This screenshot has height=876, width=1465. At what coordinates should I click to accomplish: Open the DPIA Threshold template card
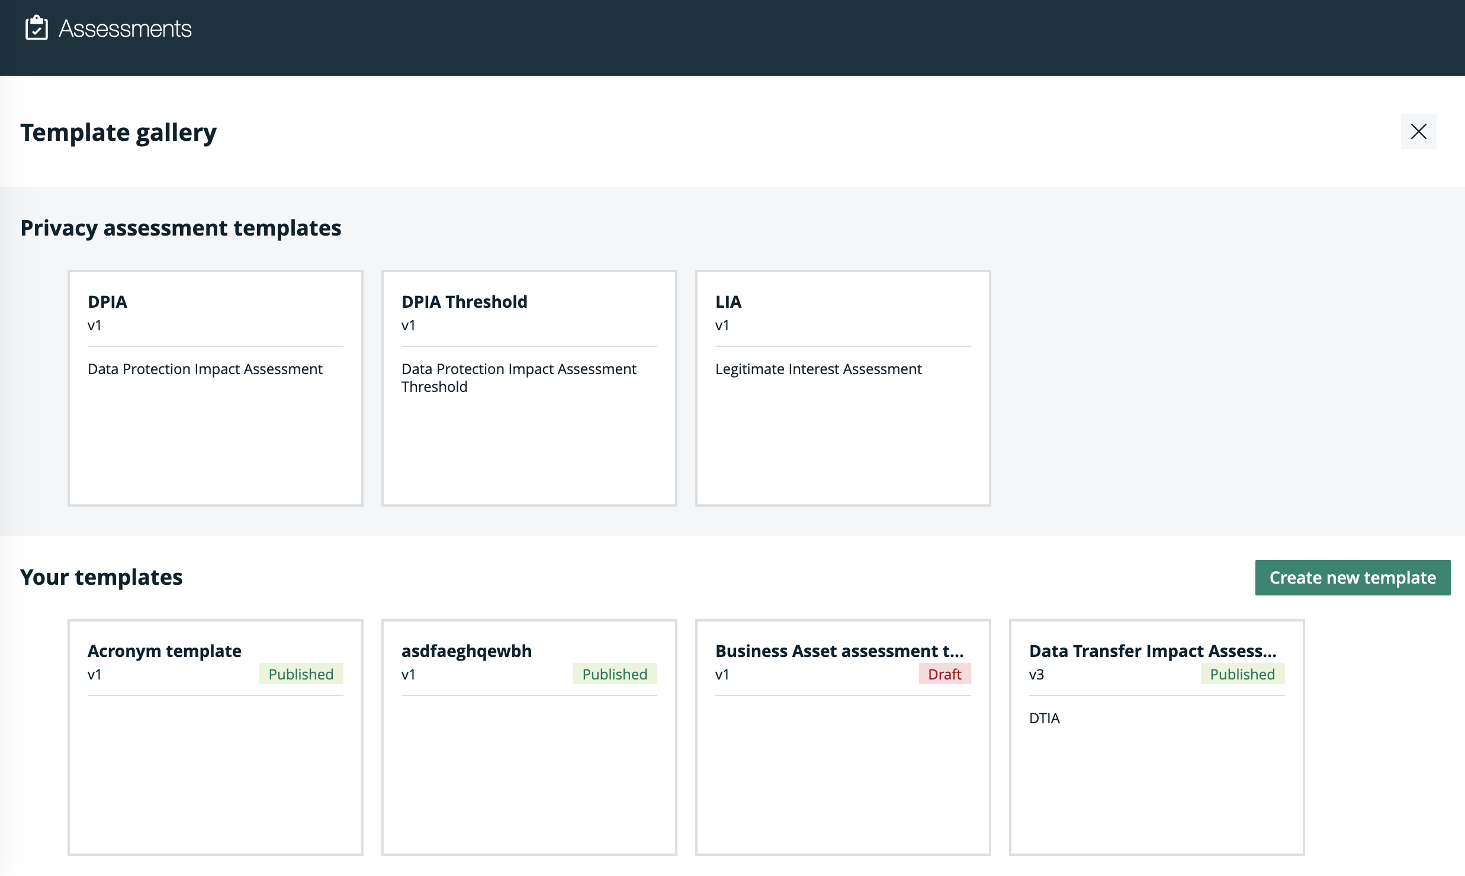529,426
